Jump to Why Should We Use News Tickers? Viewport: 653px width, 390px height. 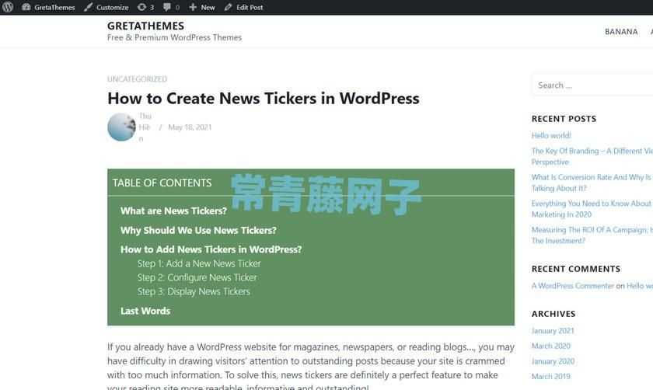click(x=198, y=230)
